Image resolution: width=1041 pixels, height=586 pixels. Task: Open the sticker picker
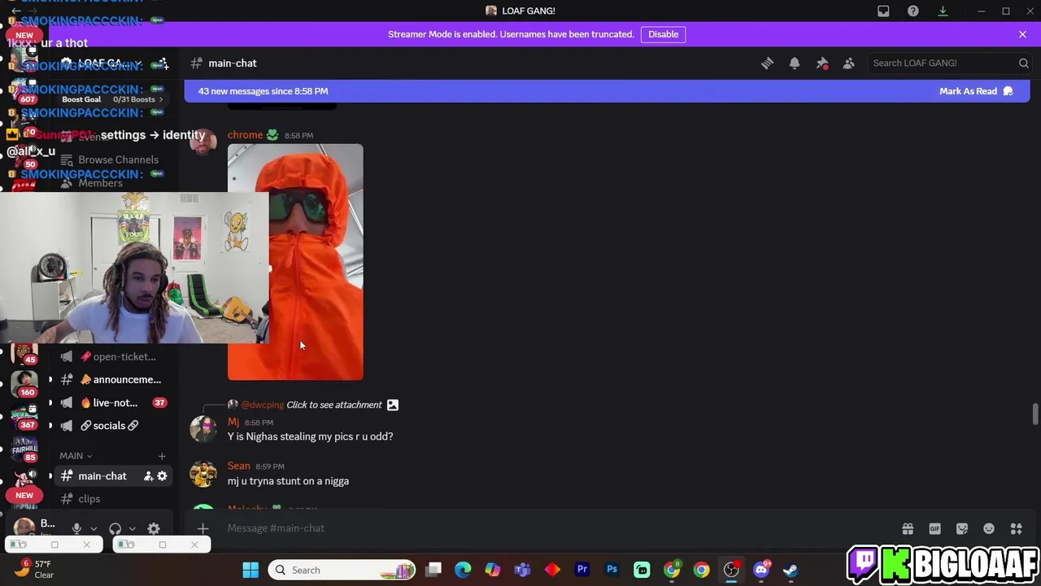pyautogui.click(x=962, y=528)
